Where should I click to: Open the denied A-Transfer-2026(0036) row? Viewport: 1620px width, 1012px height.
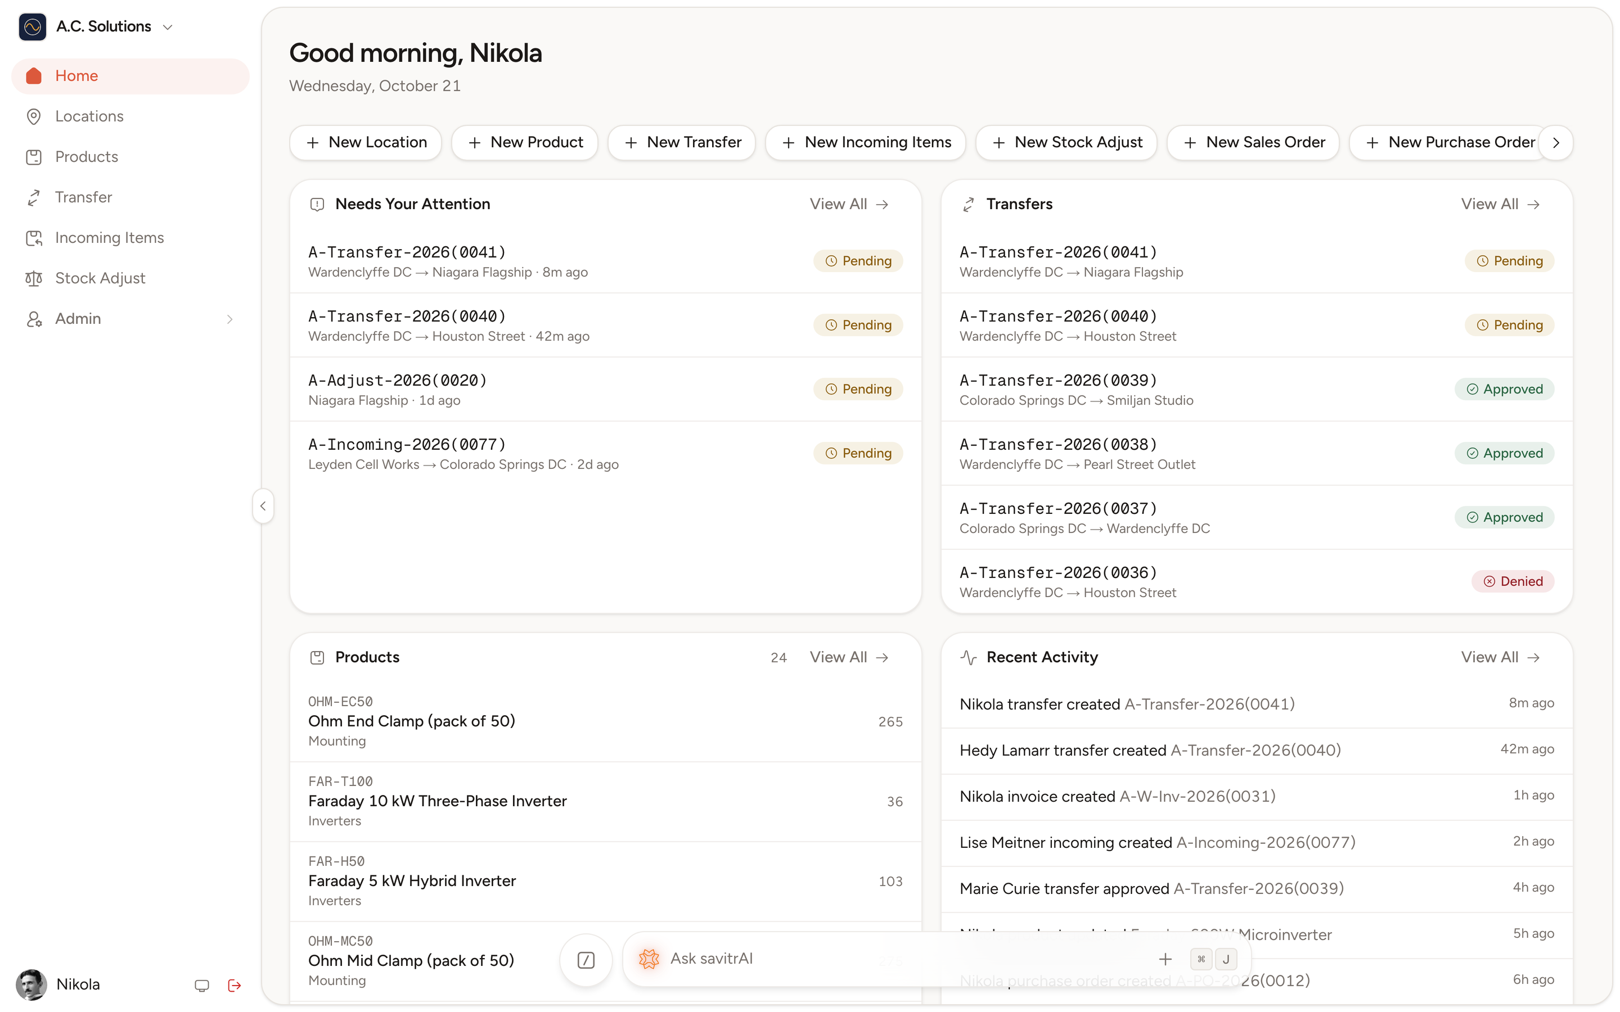tap(1257, 582)
